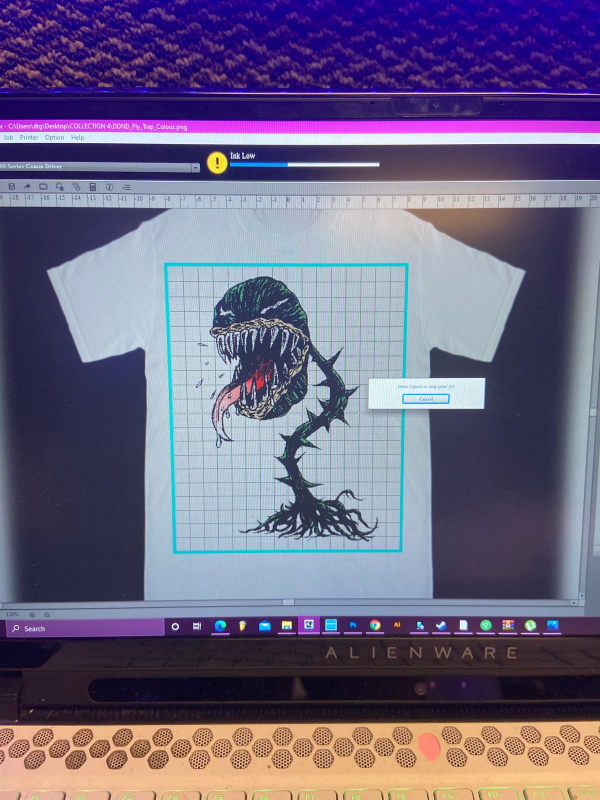600x800 pixels.
Task: Open Steam from the taskbar
Action: 441,625
